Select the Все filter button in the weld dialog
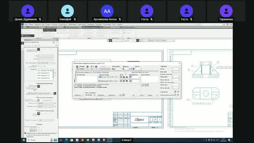 click(100, 77)
